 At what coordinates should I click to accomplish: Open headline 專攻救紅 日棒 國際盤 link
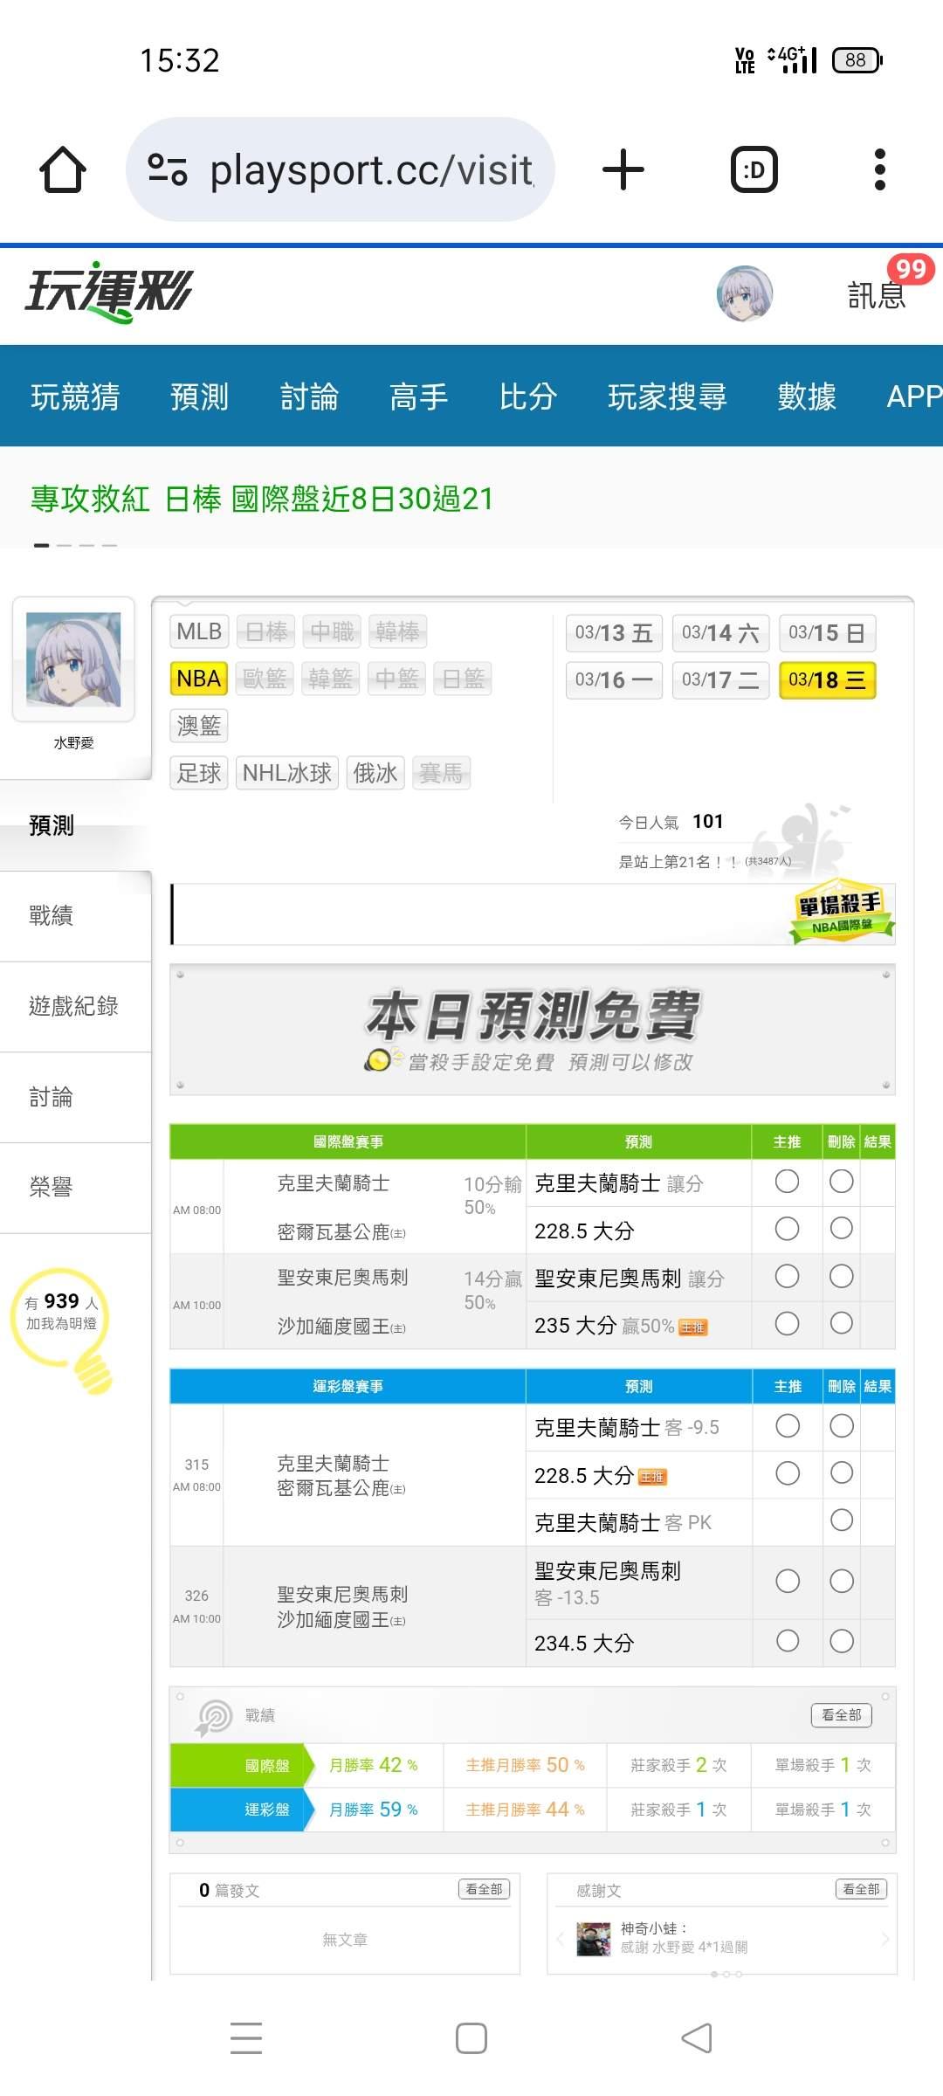pos(262,499)
